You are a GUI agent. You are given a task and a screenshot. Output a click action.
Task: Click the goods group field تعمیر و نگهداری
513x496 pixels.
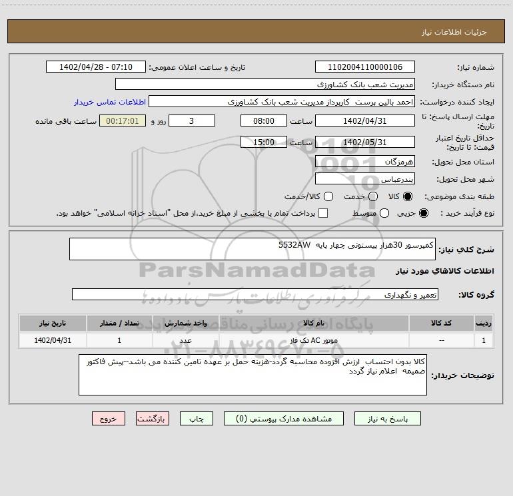255,294
